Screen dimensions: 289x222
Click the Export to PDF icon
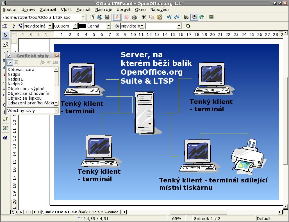coord(127,17)
